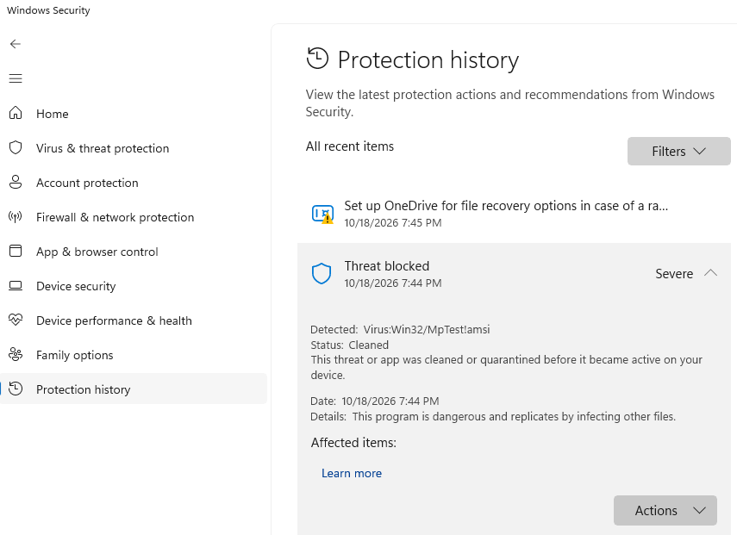Click the Status: Cleaned line
This screenshot has height=535, width=737.
click(x=350, y=345)
